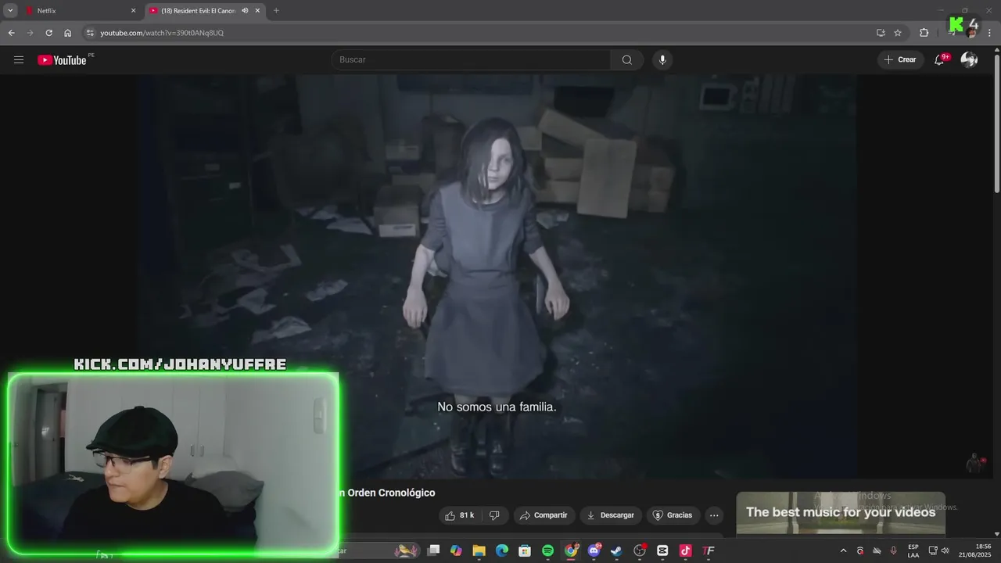Open Spotify from the taskbar
1001x563 pixels.
pyautogui.click(x=547, y=550)
